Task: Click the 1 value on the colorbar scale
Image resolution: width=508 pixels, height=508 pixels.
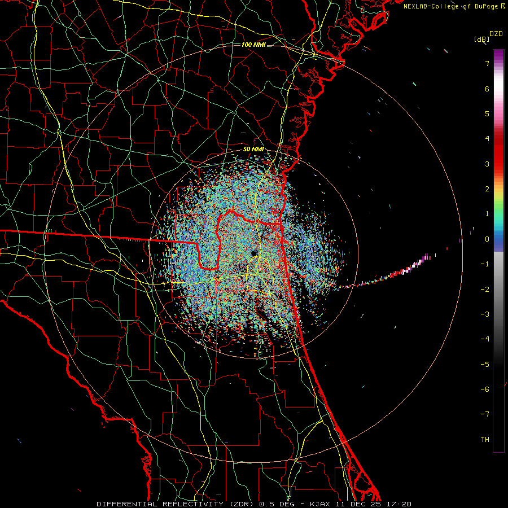Action: [487, 214]
